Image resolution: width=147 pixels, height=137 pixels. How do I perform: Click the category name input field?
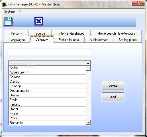point(50,52)
